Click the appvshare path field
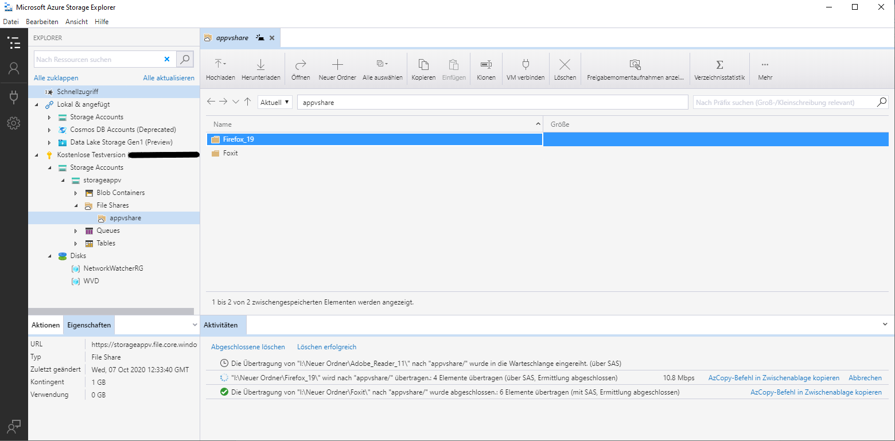The image size is (895, 441). coord(492,102)
